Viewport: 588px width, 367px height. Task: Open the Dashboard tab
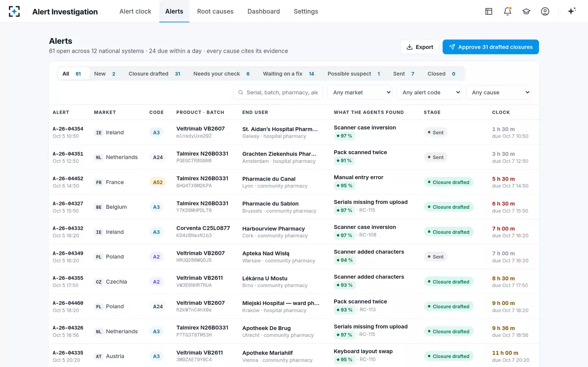coord(263,11)
